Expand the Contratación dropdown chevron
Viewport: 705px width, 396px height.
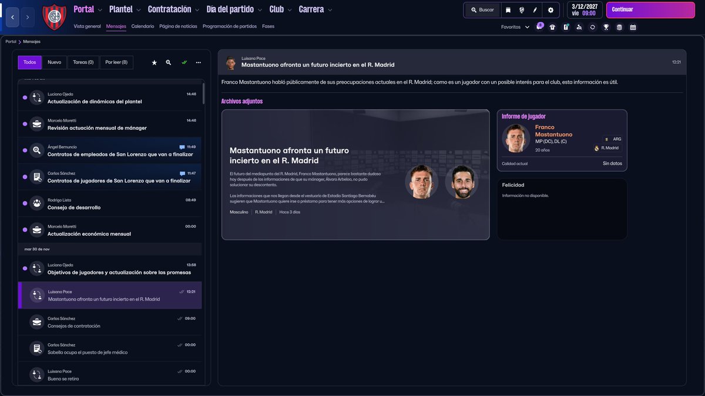tap(197, 10)
